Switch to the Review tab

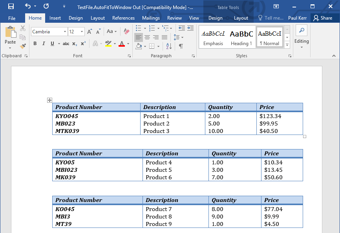pos(174,18)
